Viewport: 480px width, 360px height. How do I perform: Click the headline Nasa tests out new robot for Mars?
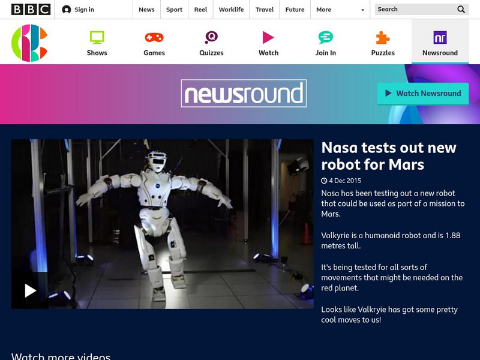tap(389, 156)
